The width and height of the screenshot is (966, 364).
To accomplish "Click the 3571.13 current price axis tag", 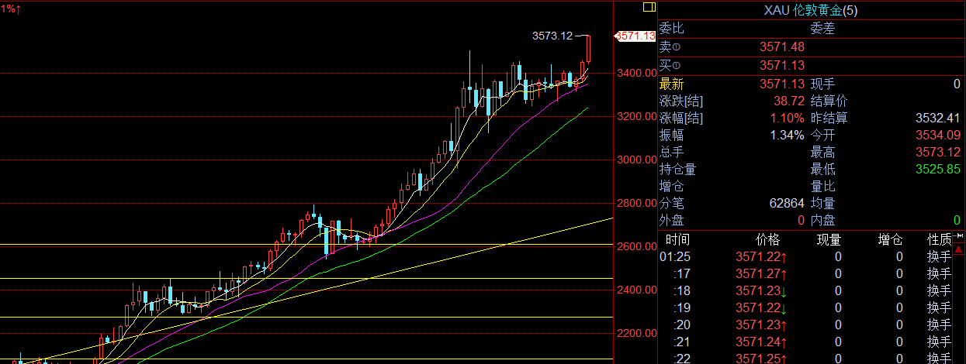I will click(x=635, y=36).
